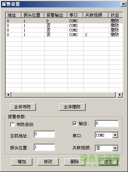Sort by the 关联视频 column header

(96, 15)
